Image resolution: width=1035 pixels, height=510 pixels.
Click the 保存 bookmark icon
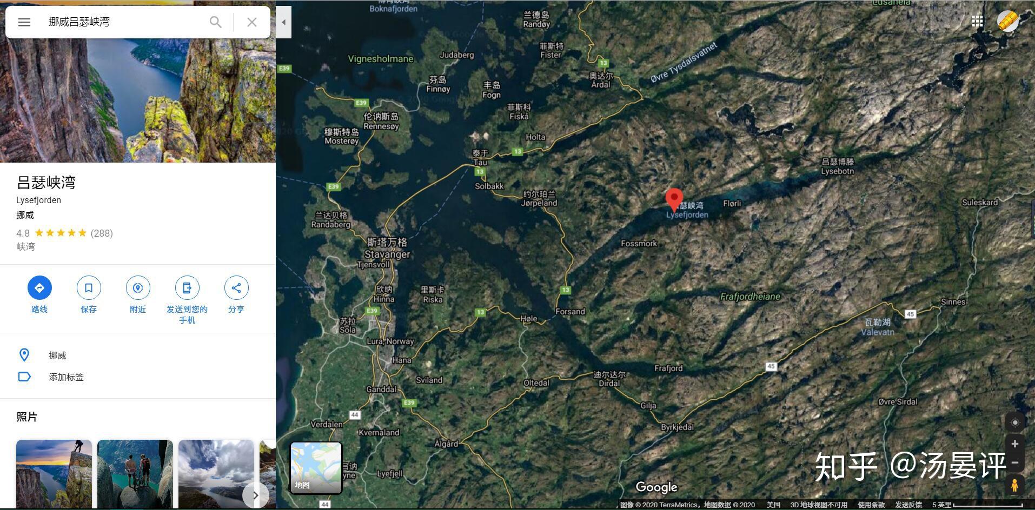(x=89, y=288)
